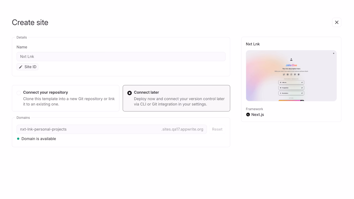Viewport: 354px width, 199px height.
Task: Click the theme toggle sun icon in preview
Action: click(x=334, y=53)
